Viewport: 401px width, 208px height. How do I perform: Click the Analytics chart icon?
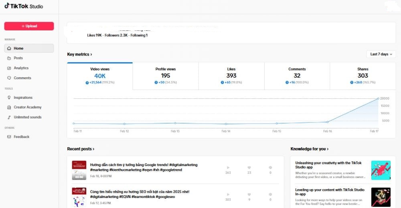[9, 68]
